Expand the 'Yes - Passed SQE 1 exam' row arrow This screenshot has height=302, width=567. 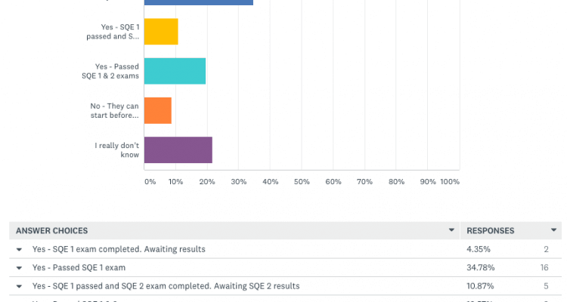coord(19,268)
